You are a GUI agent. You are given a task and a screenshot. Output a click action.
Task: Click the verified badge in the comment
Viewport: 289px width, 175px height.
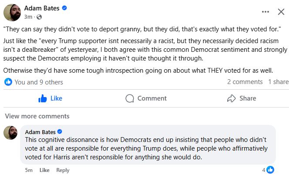pyautogui.click(x=60, y=131)
